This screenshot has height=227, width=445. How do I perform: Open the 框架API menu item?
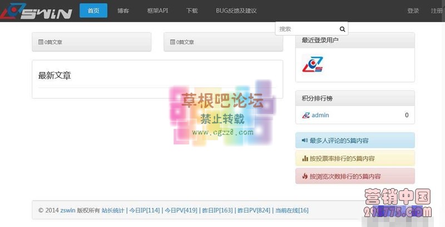tap(157, 11)
